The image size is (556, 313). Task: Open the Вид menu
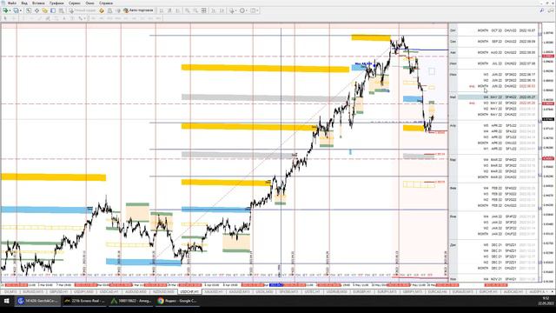point(24,3)
